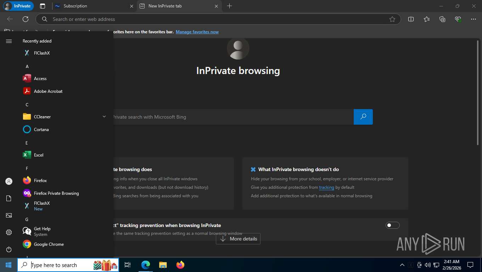Click the tracking link
Image resolution: width=482 pixels, height=272 pixels.
pos(326,187)
